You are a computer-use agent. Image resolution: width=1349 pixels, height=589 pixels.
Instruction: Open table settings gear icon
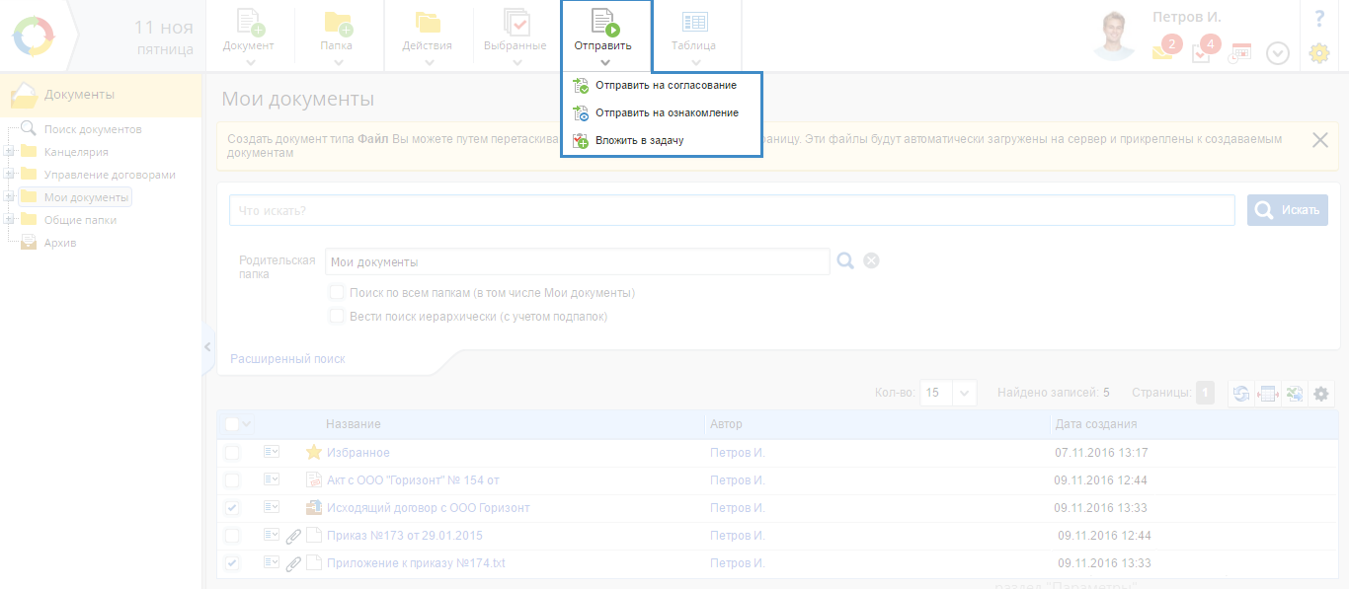(x=1320, y=394)
